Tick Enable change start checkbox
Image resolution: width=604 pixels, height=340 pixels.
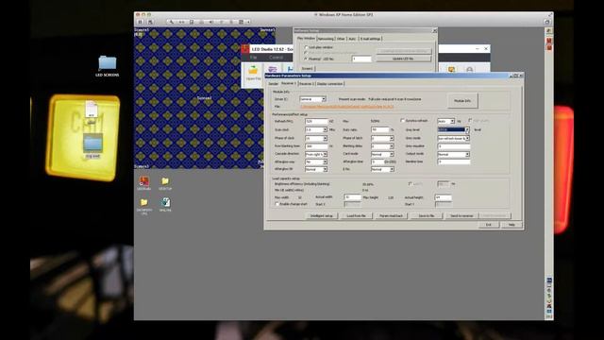click(277, 204)
